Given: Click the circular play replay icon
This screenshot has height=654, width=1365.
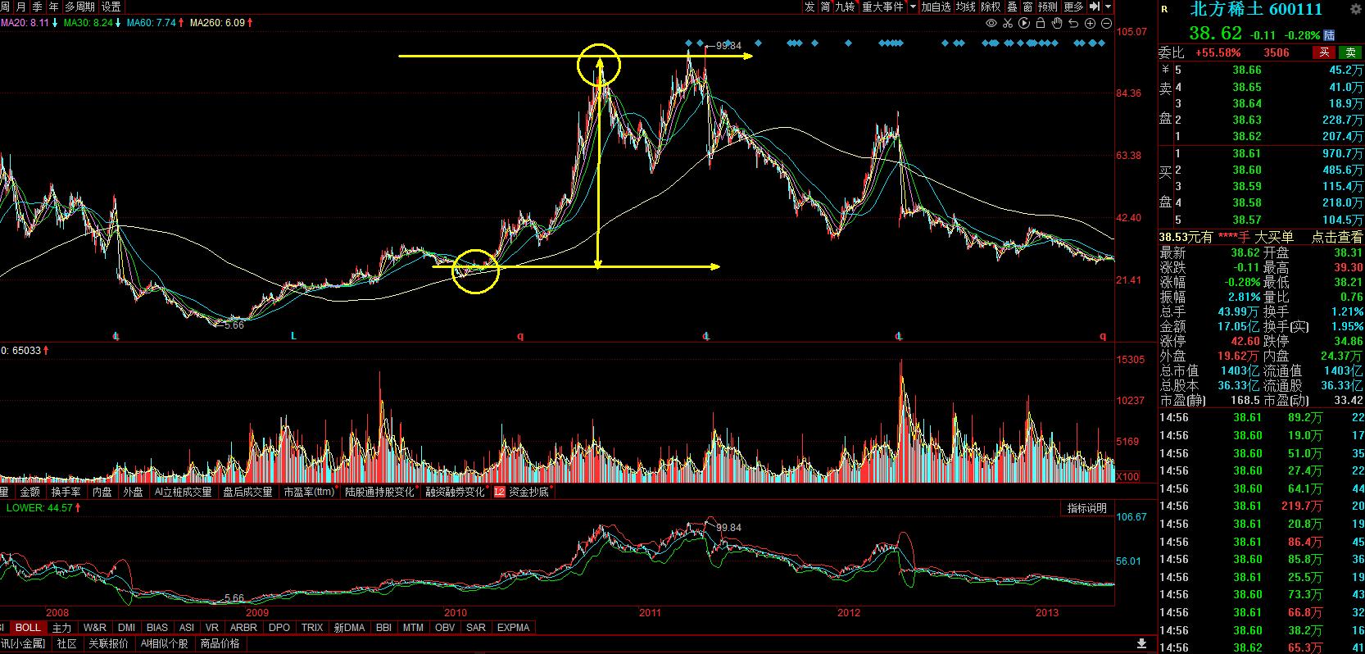Looking at the screenshot, I should tap(1024, 23).
